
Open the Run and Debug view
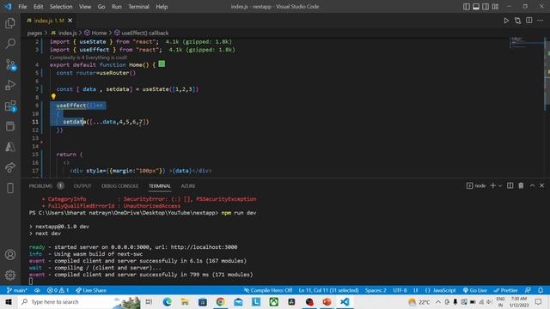pos(10,85)
